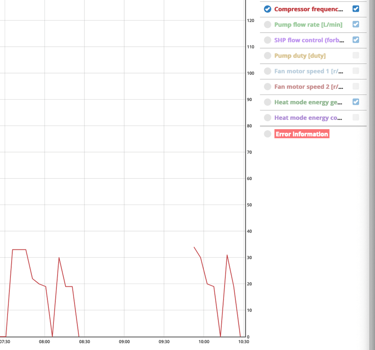Uncheck the Heat mode energy generation checkbox

[356, 102]
